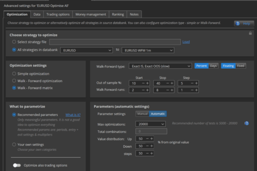Switch parameter settings to Manual

pyautogui.click(x=143, y=113)
